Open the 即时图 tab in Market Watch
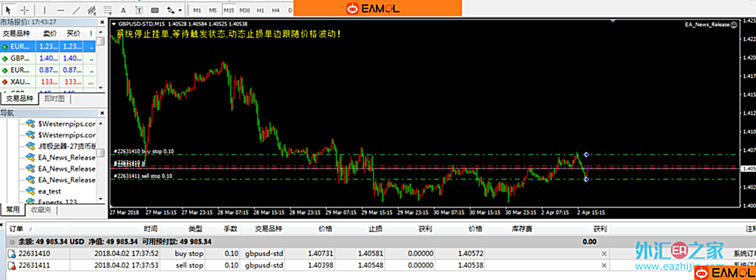Image resolution: width=756 pixels, height=280 pixels. (55, 99)
